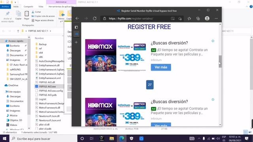The image size is (253, 142).
Task: Refresh the frpfile register page
Action: point(95,19)
